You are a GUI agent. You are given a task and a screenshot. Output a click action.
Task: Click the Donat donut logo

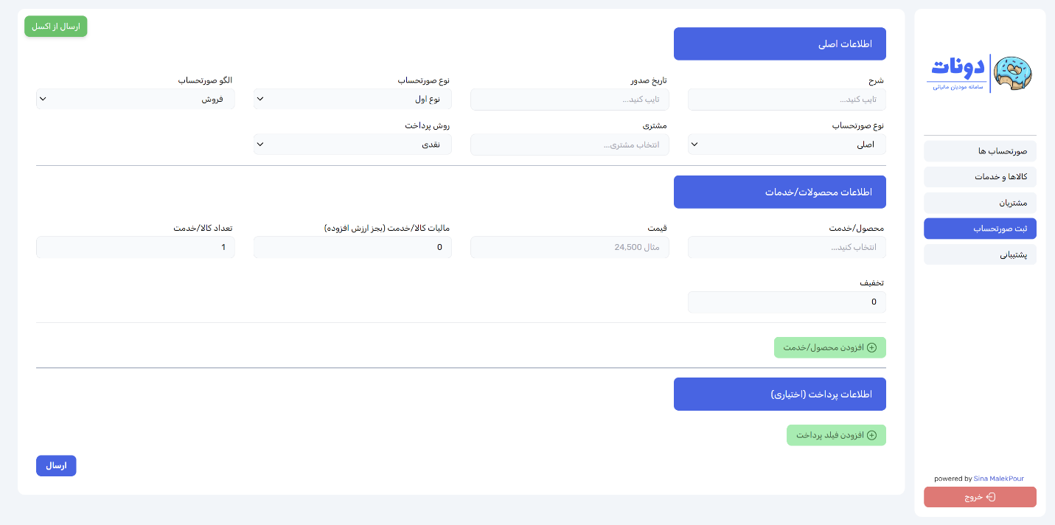point(980,74)
